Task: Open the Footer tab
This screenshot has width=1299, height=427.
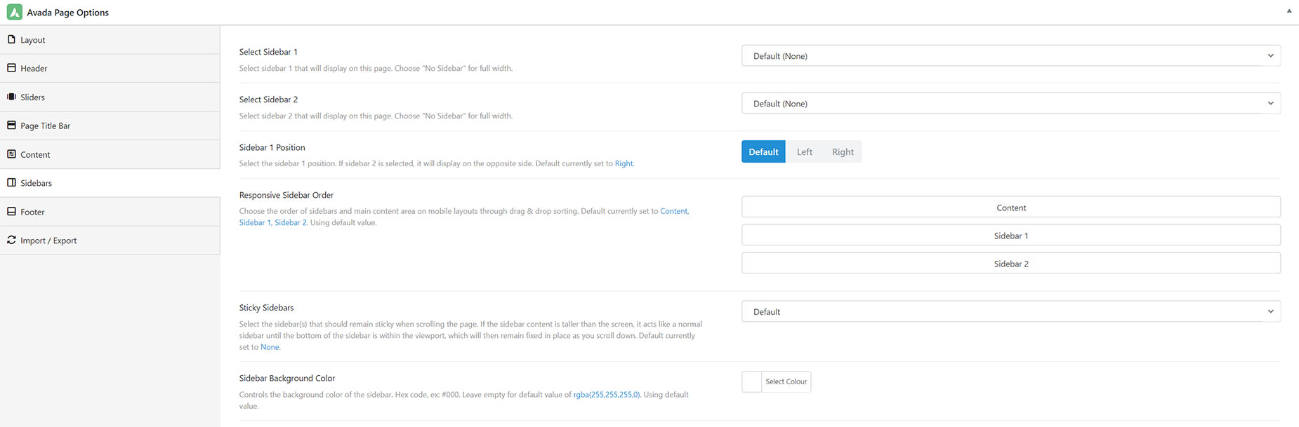Action: click(110, 212)
